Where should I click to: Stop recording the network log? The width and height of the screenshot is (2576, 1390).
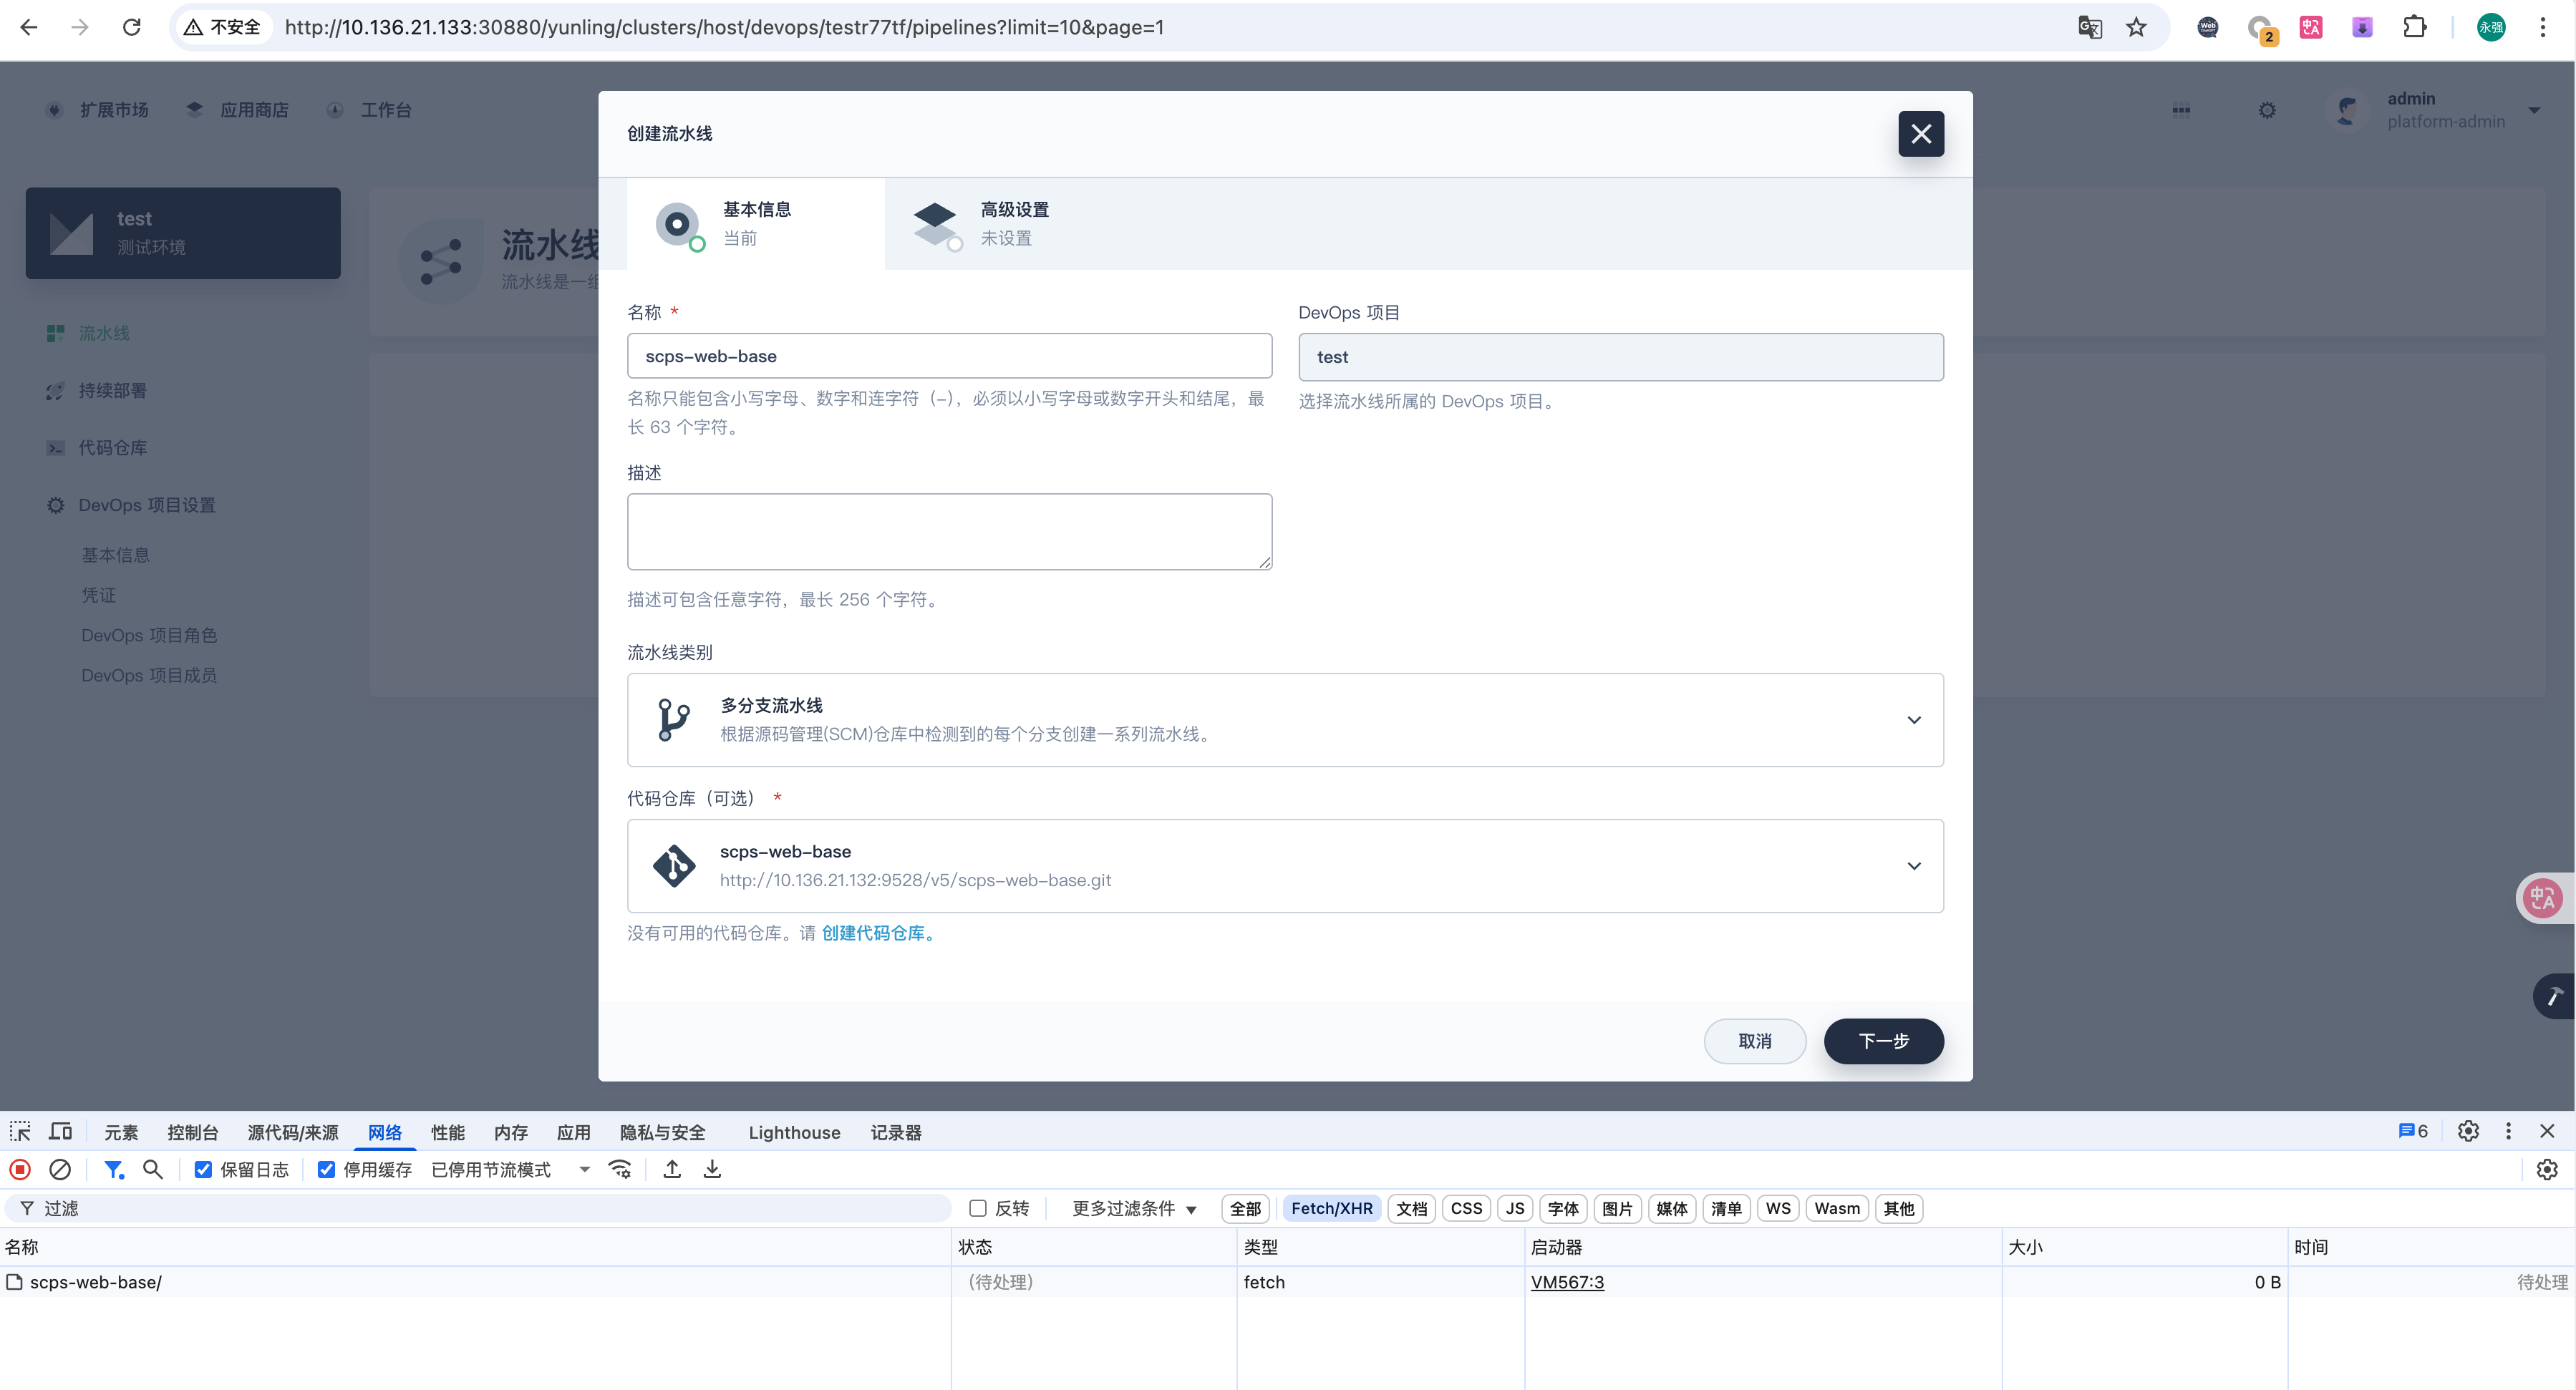[20, 1169]
